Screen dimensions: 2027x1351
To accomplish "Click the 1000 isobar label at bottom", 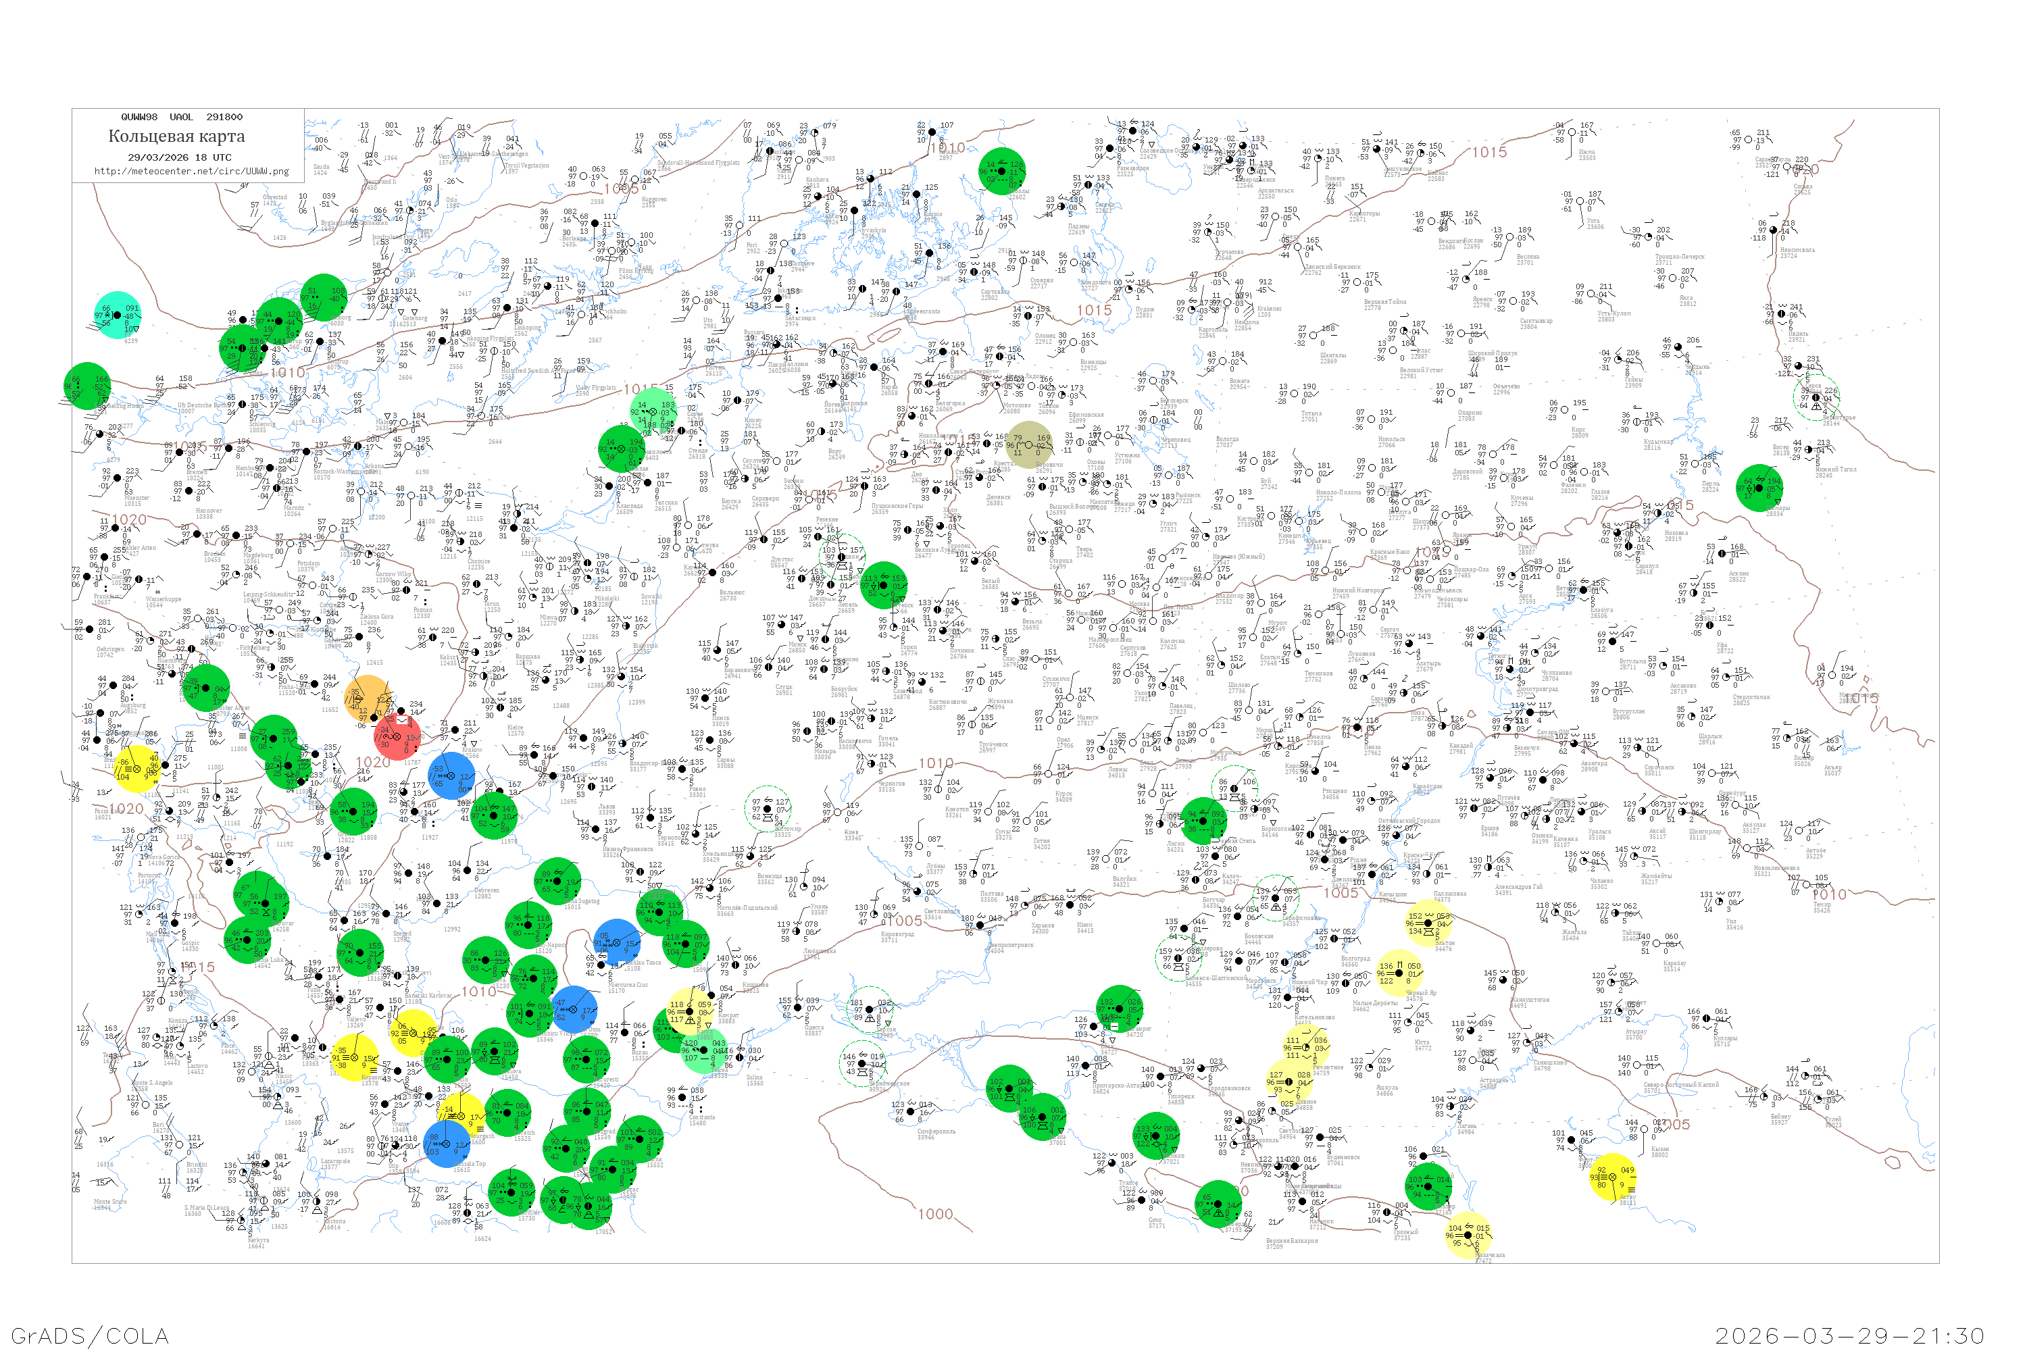I will [935, 1214].
